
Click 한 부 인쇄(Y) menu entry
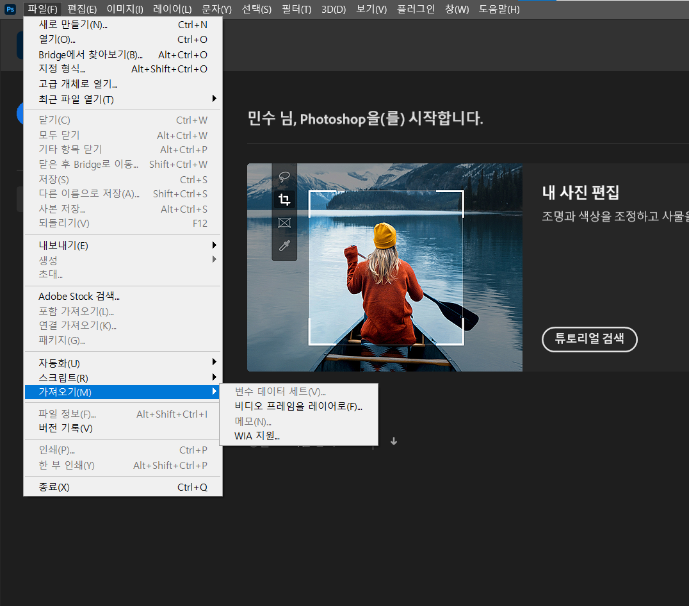tap(123, 465)
